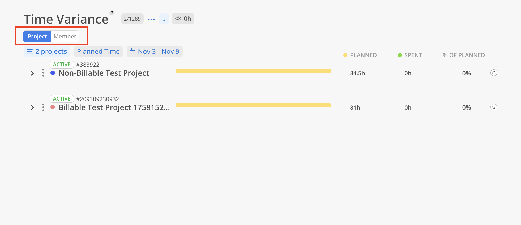Click the Nov 3 - Nov 9 date range
Image resolution: width=521 pixels, height=225 pixels.
(159, 52)
